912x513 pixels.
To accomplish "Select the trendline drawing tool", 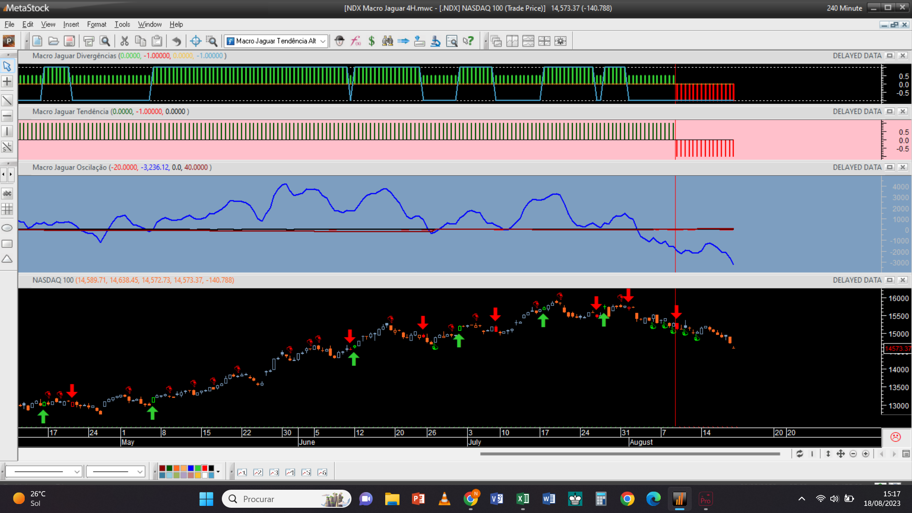I will 7,100.
